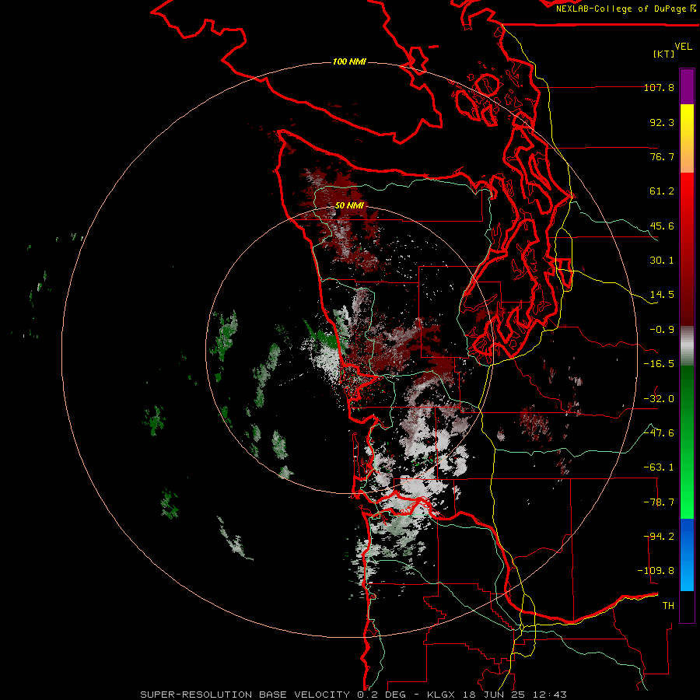Screen dimensions: 700x700
Task: Click the 12:43 timestamp in caption
Action: [x=550, y=695]
